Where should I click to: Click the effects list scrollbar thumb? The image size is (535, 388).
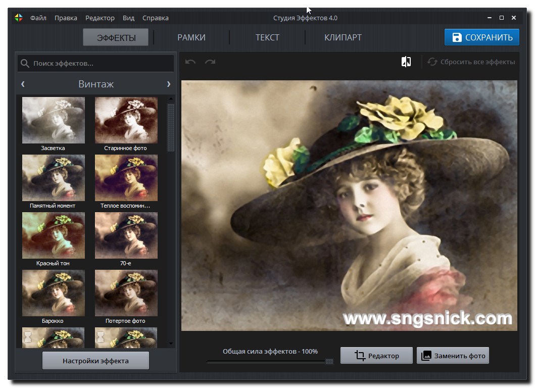pos(171,128)
